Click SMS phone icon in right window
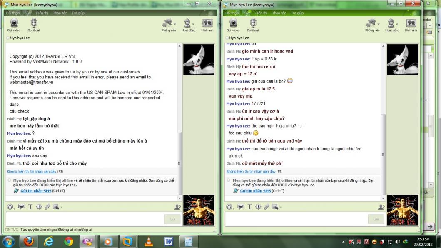This screenshot has height=248, width=441. [236, 191]
